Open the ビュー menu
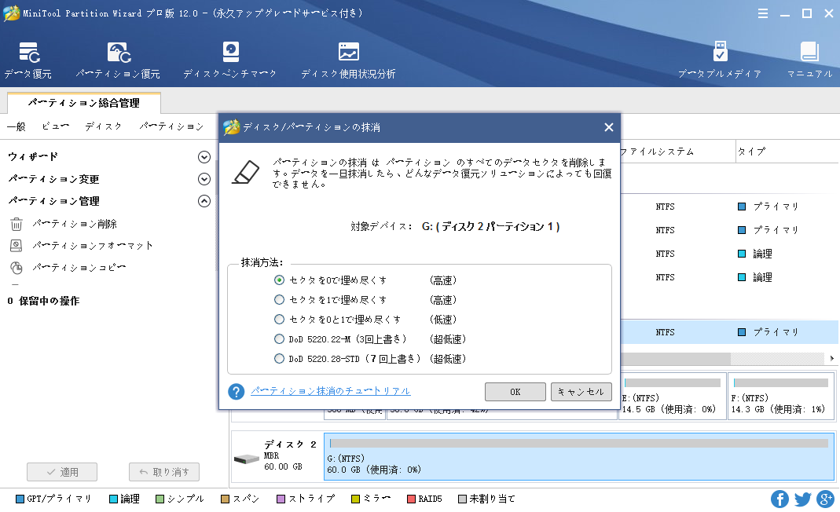Image resolution: width=840 pixels, height=512 pixels. point(55,126)
